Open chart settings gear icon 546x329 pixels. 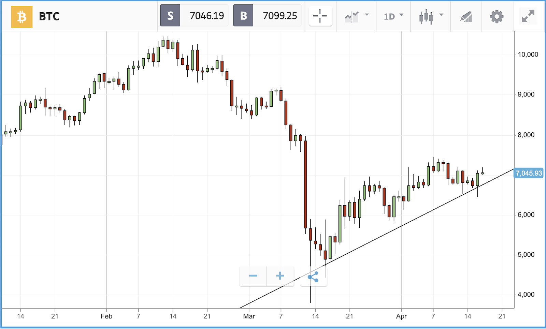coord(497,16)
